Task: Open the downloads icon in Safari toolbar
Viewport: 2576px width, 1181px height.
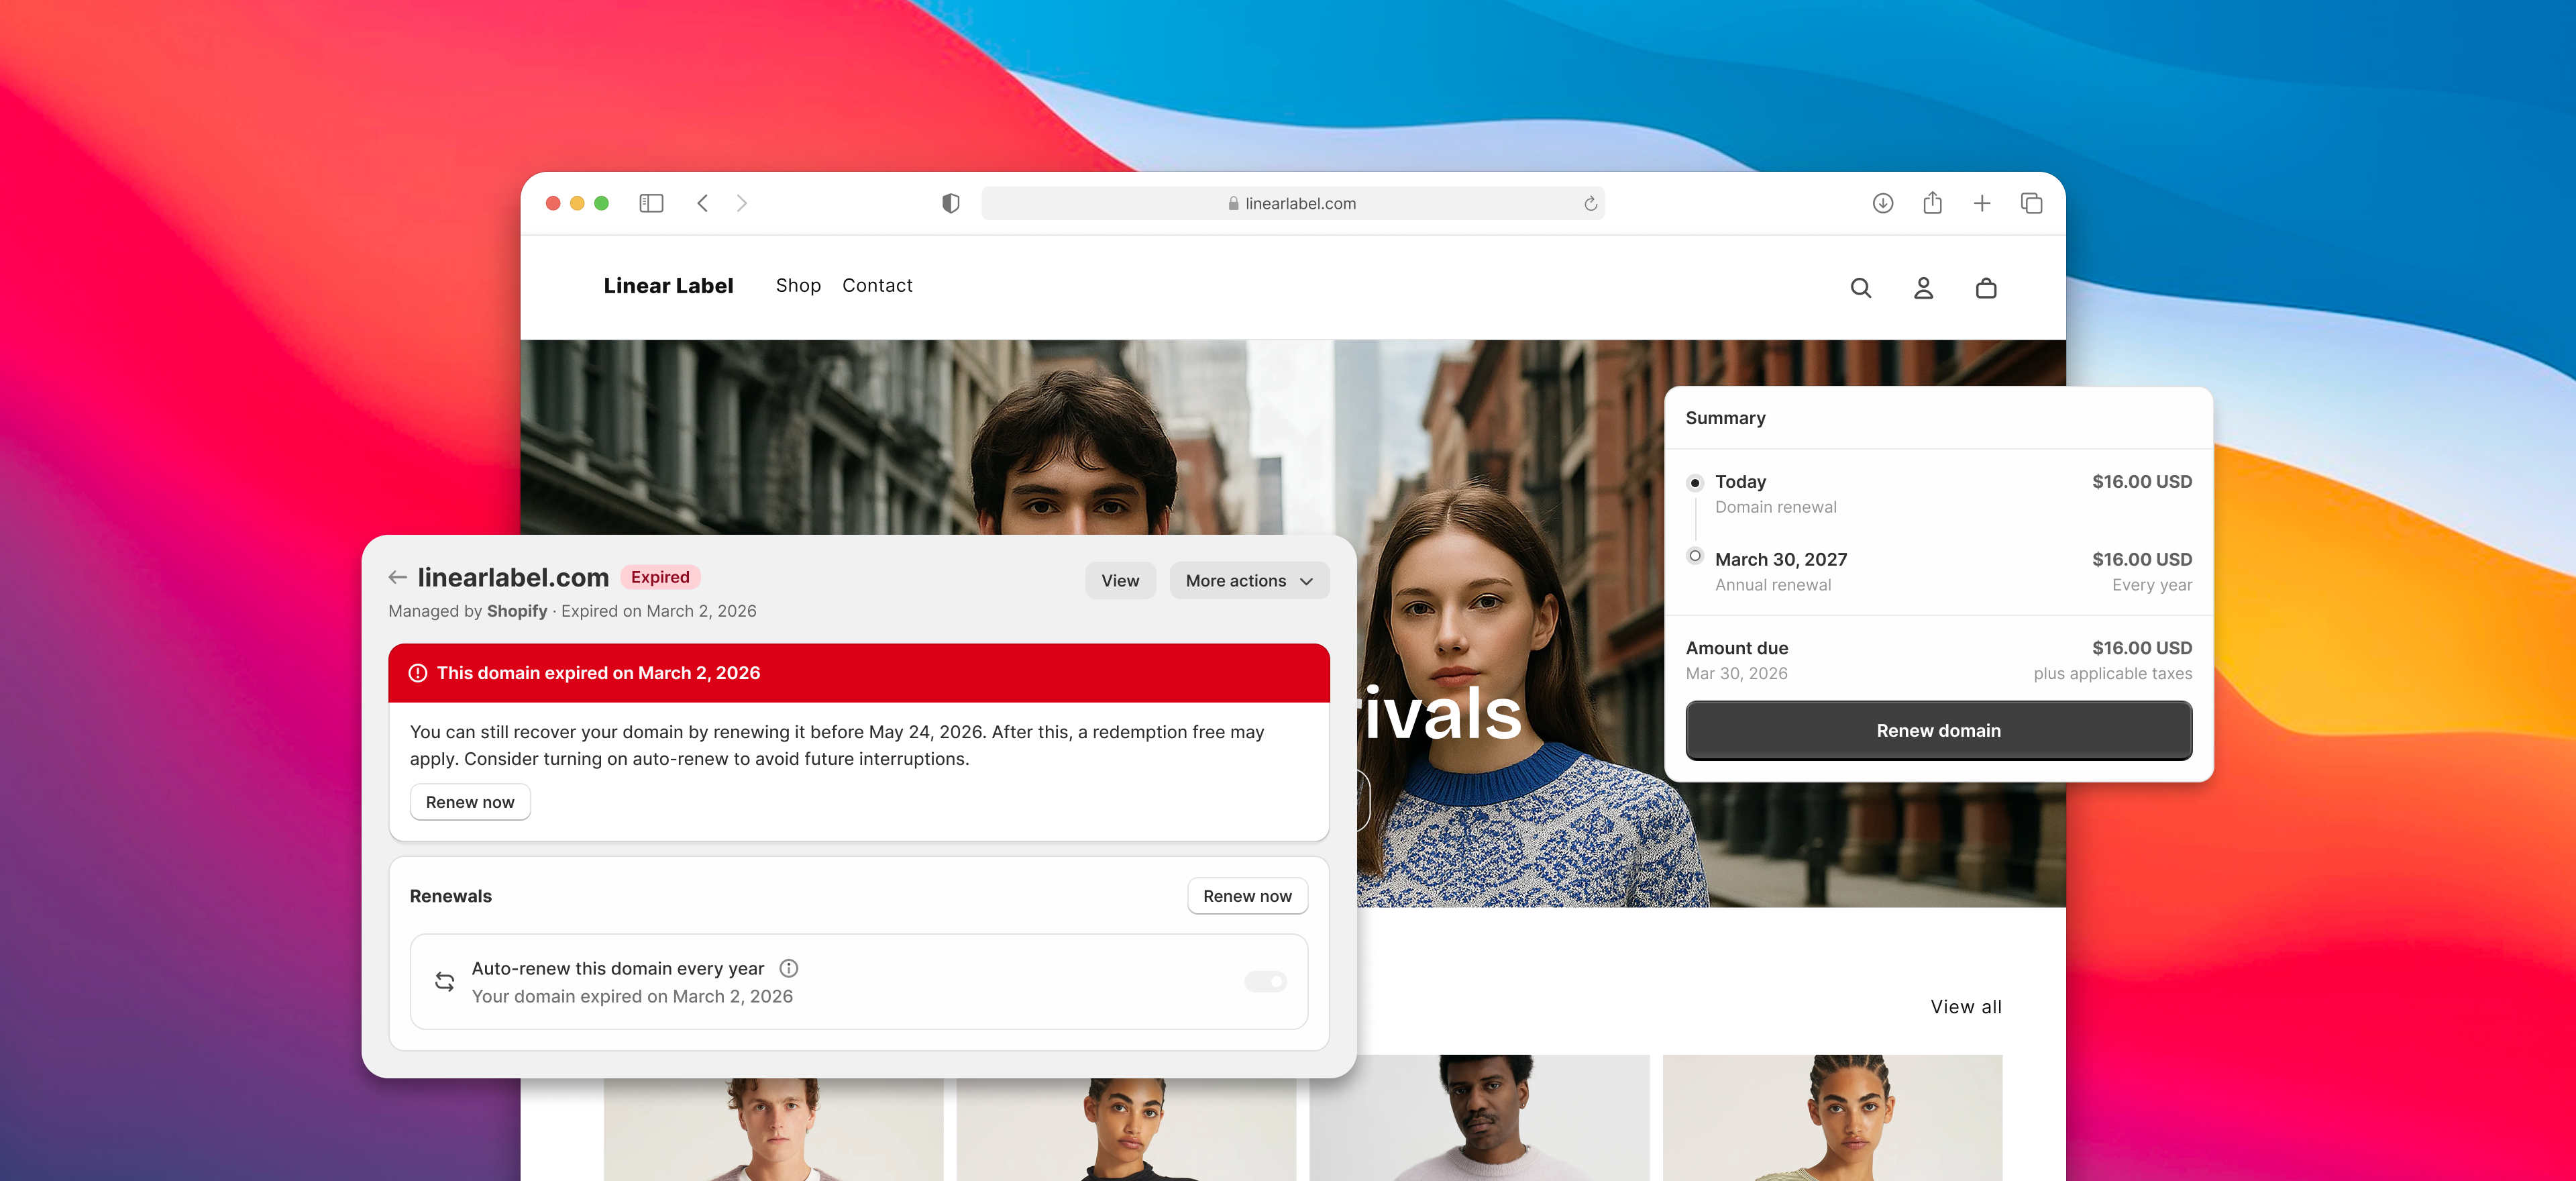Action: [x=1883, y=203]
